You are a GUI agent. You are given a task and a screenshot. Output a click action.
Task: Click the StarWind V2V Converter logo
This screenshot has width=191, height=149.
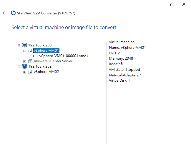point(13,13)
